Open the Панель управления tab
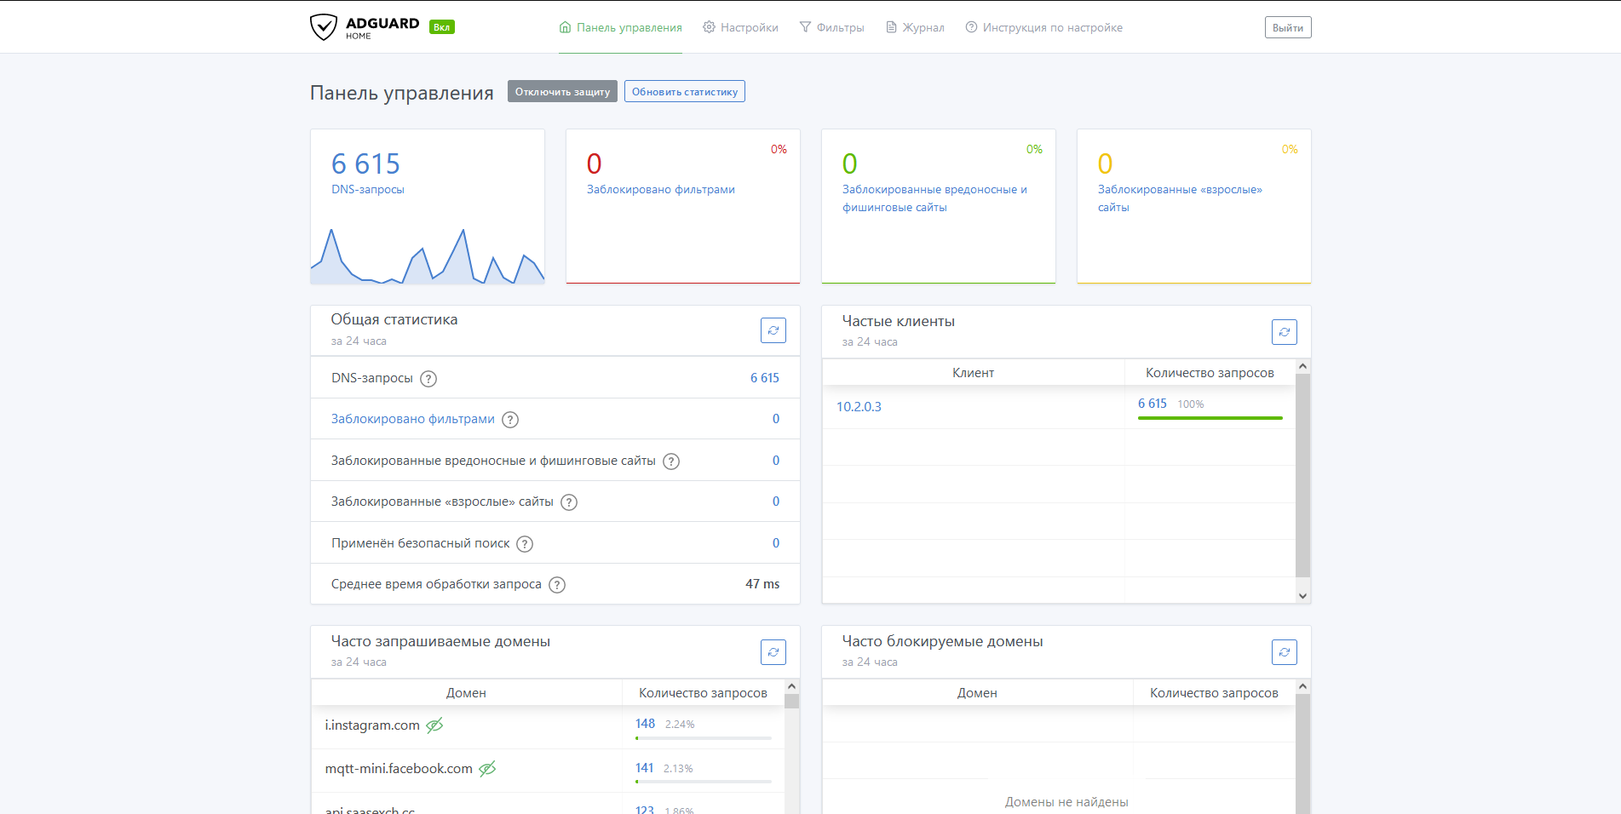This screenshot has width=1621, height=814. coord(620,27)
